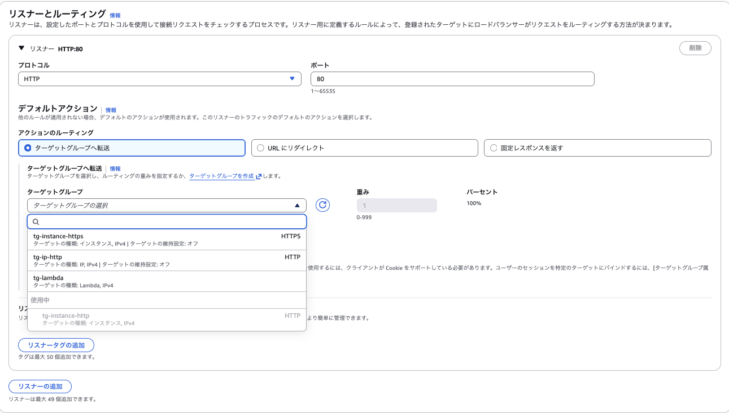Click the search magnifier icon in dropdown
The image size is (729, 413).
(36, 222)
